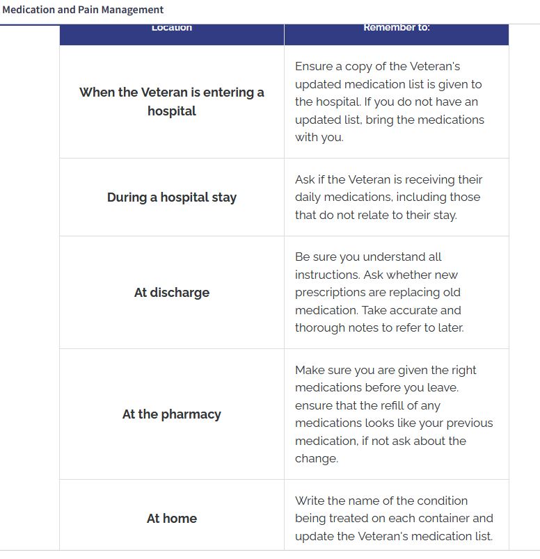Select the Location column header
Screen dimensions: 540x559
coord(171,28)
